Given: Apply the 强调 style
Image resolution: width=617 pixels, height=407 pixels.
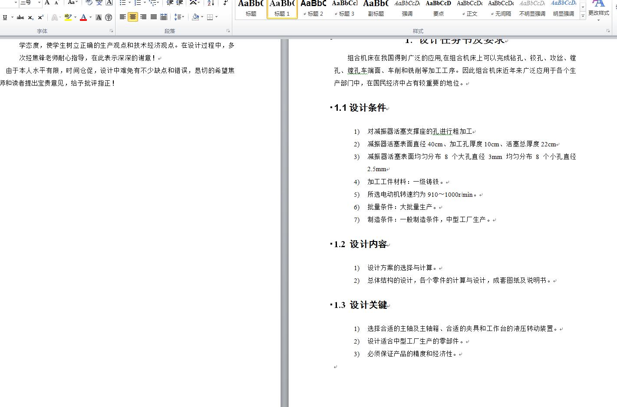Looking at the screenshot, I should pyautogui.click(x=407, y=9).
